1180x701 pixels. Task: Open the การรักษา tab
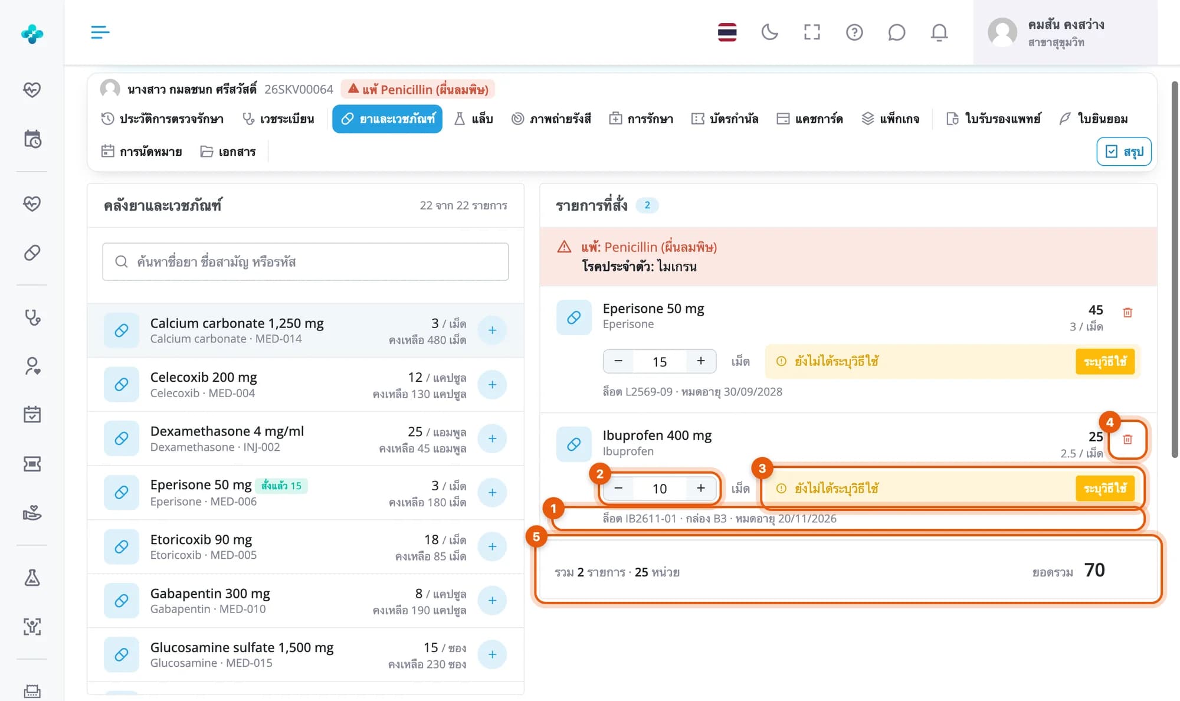(641, 119)
